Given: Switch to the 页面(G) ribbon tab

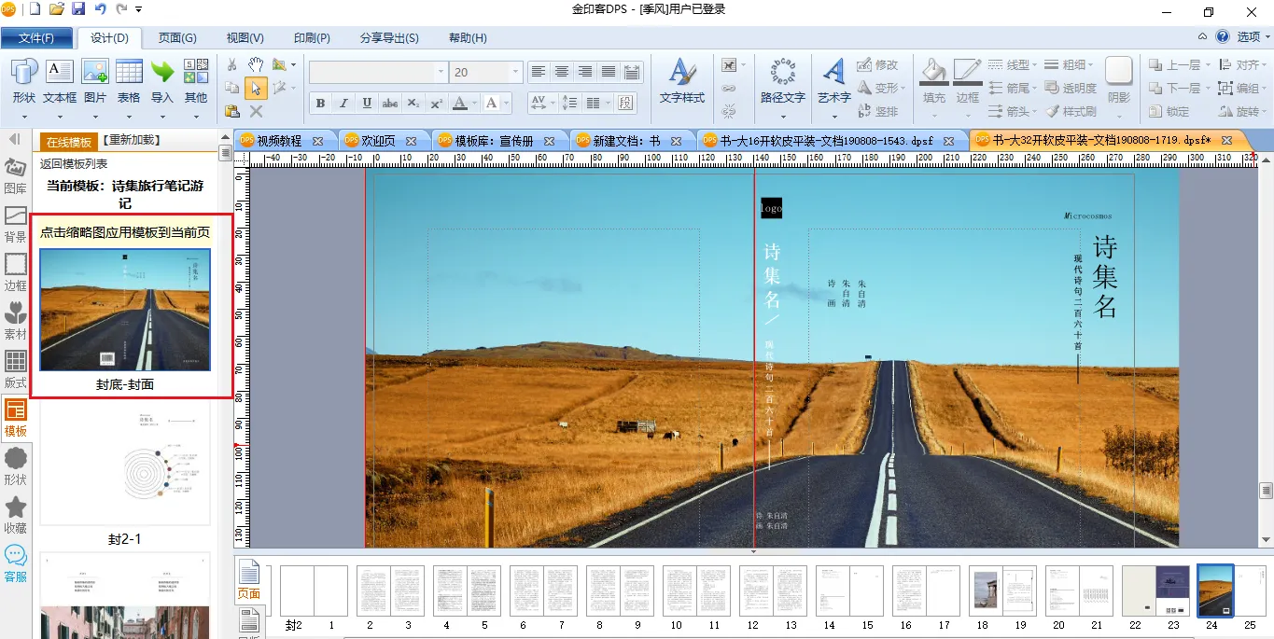Looking at the screenshot, I should click(177, 38).
